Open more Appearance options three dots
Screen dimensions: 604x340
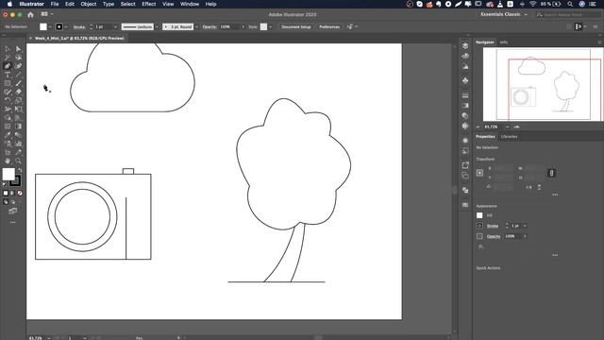[555, 255]
